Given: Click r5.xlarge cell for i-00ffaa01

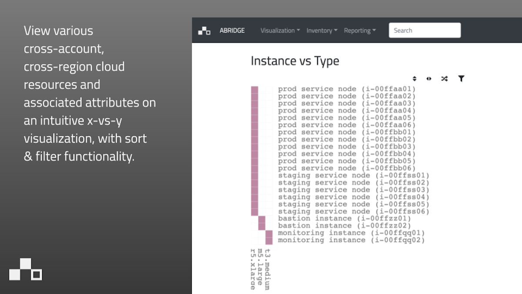Looking at the screenshot, I should (254, 89).
